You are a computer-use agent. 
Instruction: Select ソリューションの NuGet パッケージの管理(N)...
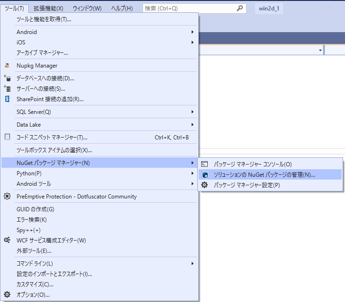tap(270, 175)
